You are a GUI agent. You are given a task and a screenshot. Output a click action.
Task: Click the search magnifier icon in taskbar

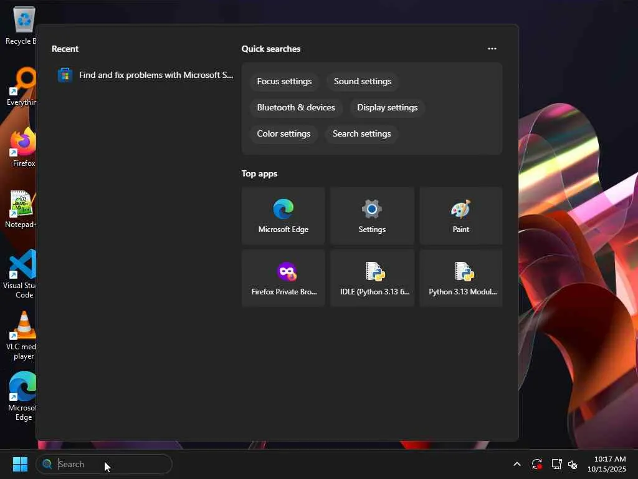(x=47, y=464)
